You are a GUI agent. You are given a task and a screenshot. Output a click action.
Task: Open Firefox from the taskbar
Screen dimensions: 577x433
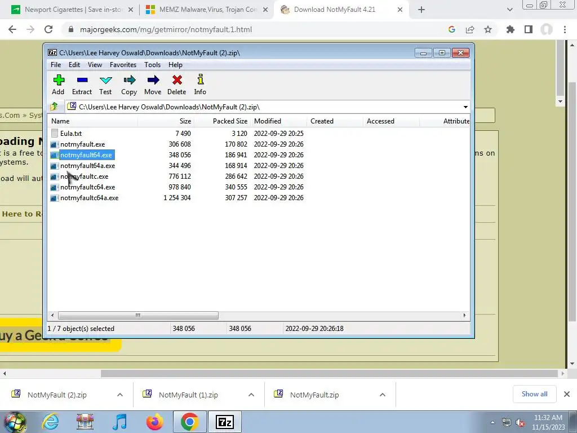(155, 422)
